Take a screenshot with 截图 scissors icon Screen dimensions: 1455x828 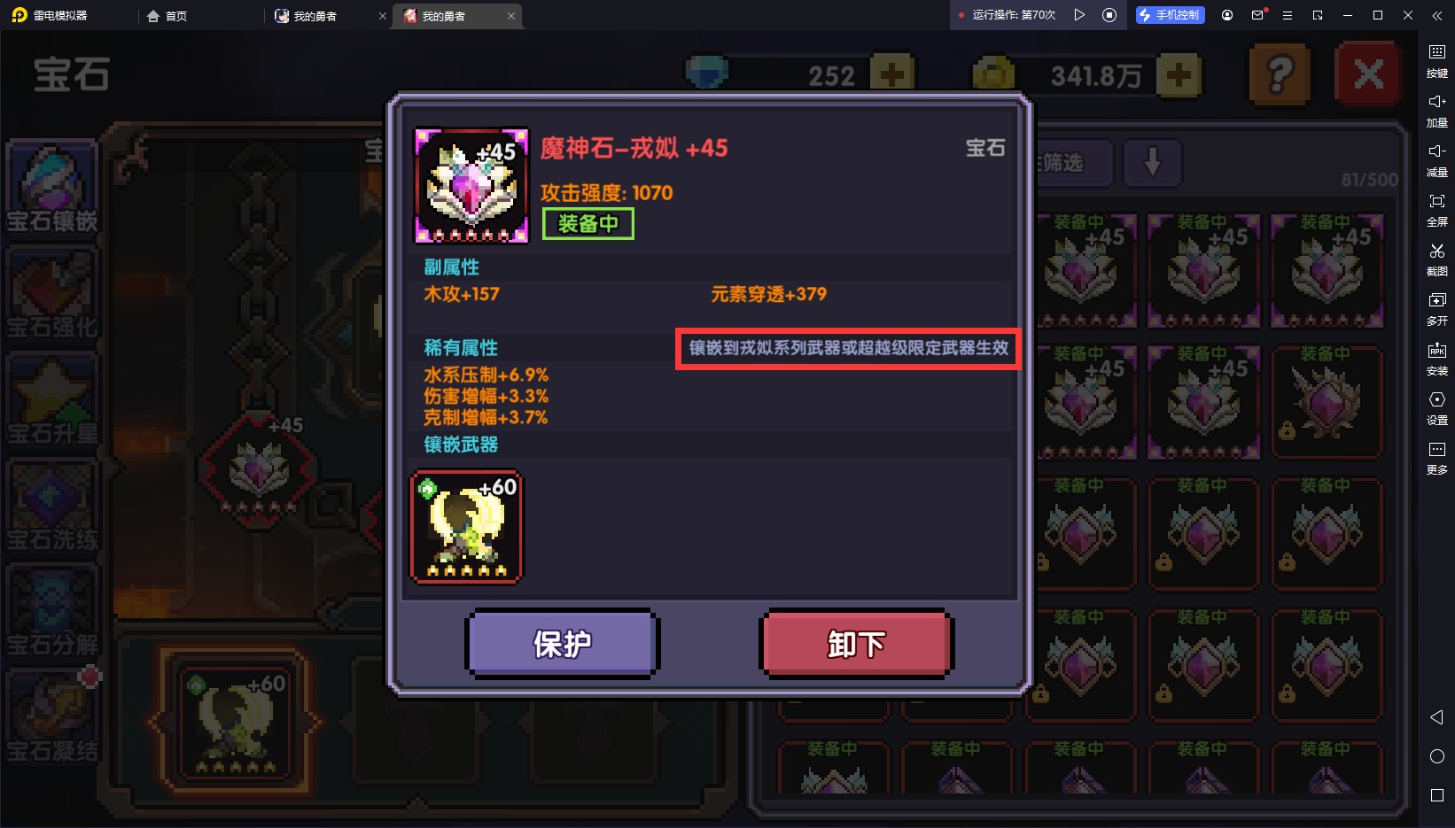[x=1436, y=259]
